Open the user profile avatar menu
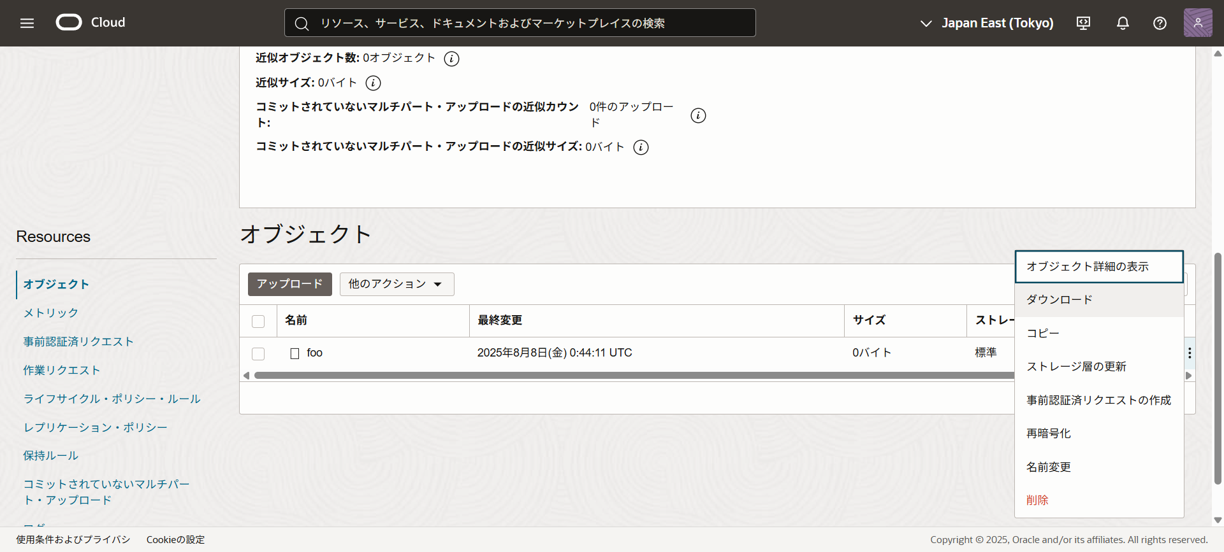Image resolution: width=1224 pixels, height=552 pixels. [1198, 23]
